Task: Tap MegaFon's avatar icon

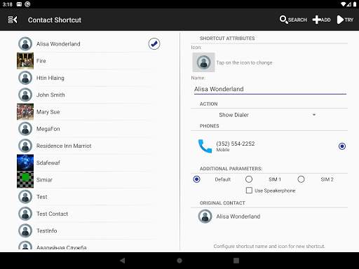Action: 25,129
